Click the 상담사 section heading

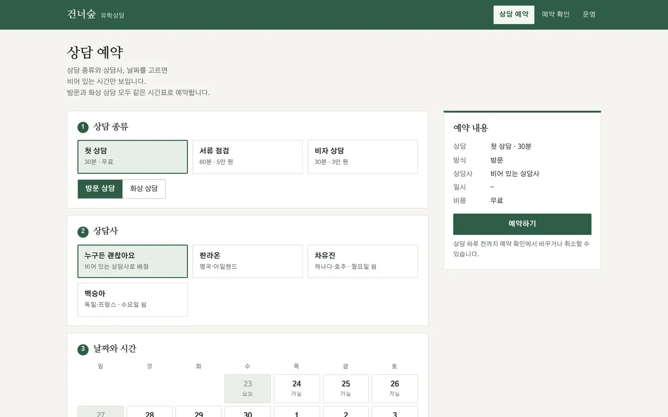105,231
